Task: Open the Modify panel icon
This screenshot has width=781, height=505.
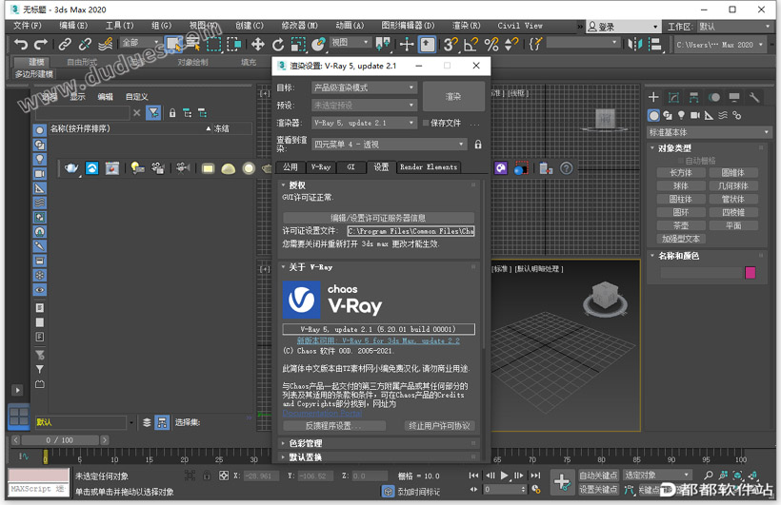Action: pos(674,97)
